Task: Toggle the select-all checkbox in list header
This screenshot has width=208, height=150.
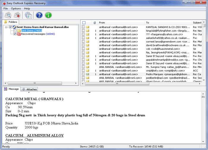Action: click(x=84, y=23)
